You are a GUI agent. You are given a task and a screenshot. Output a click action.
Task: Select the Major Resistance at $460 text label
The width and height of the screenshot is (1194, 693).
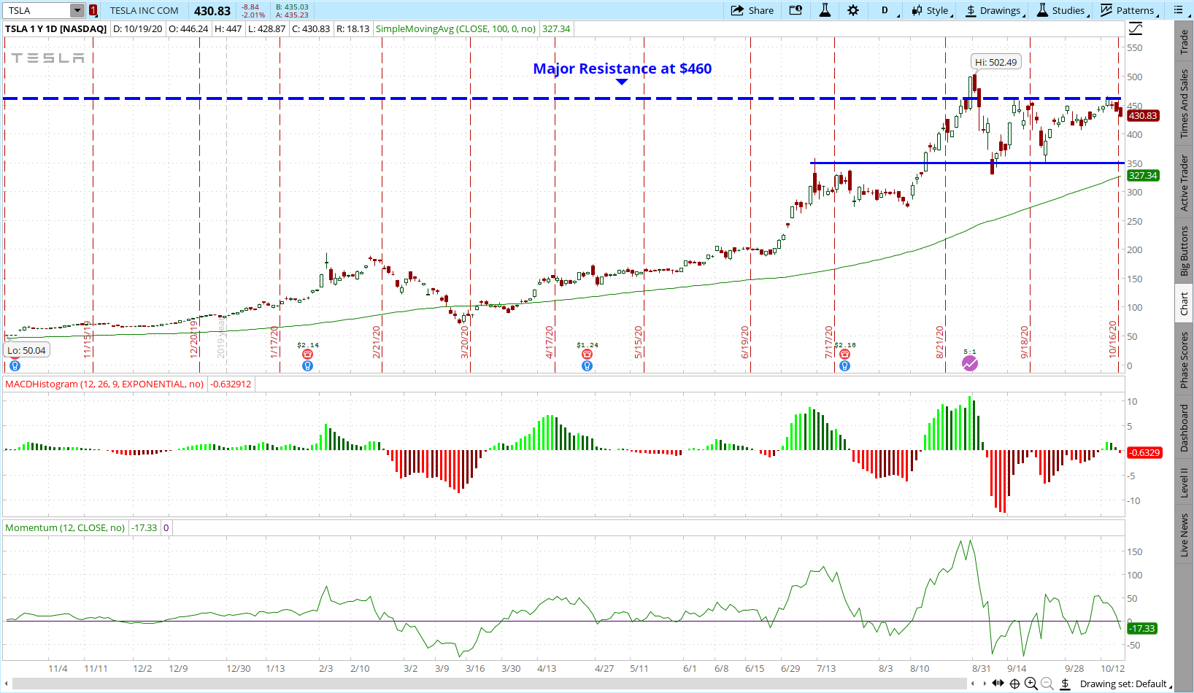point(622,69)
